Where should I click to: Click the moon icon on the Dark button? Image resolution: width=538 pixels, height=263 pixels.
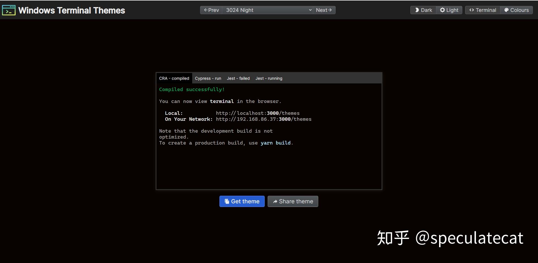pos(417,10)
